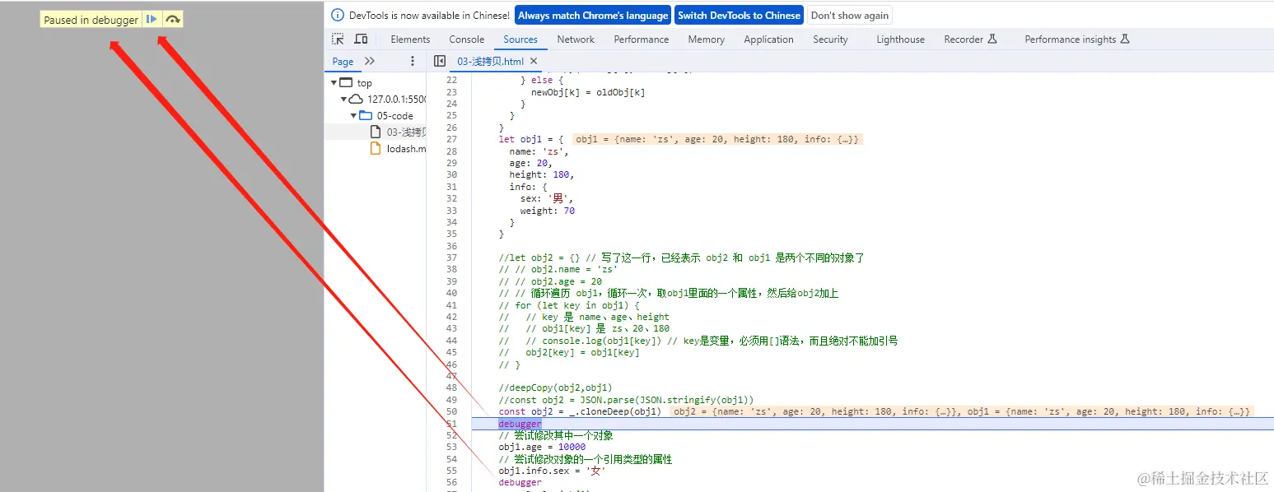1274x492 pixels.
Task: Collapse the 05-code folder node
Action: point(354,115)
